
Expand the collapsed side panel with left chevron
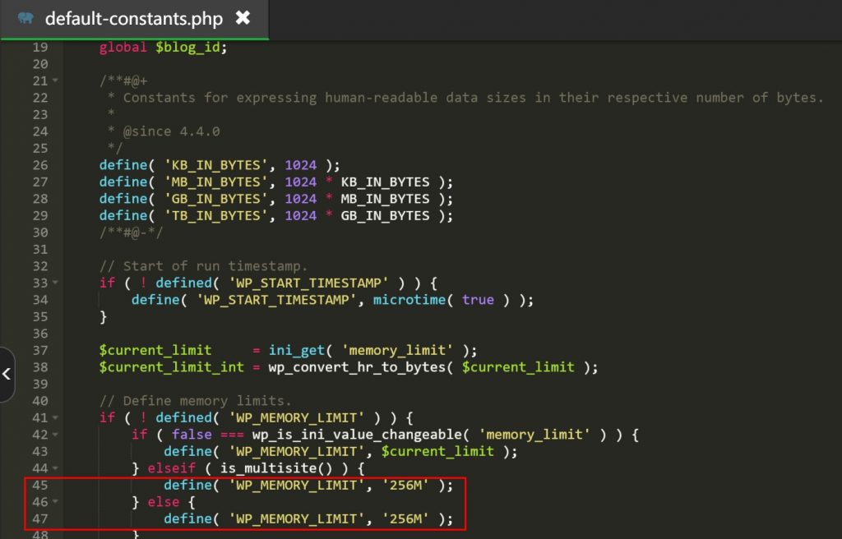pos(7,375)
